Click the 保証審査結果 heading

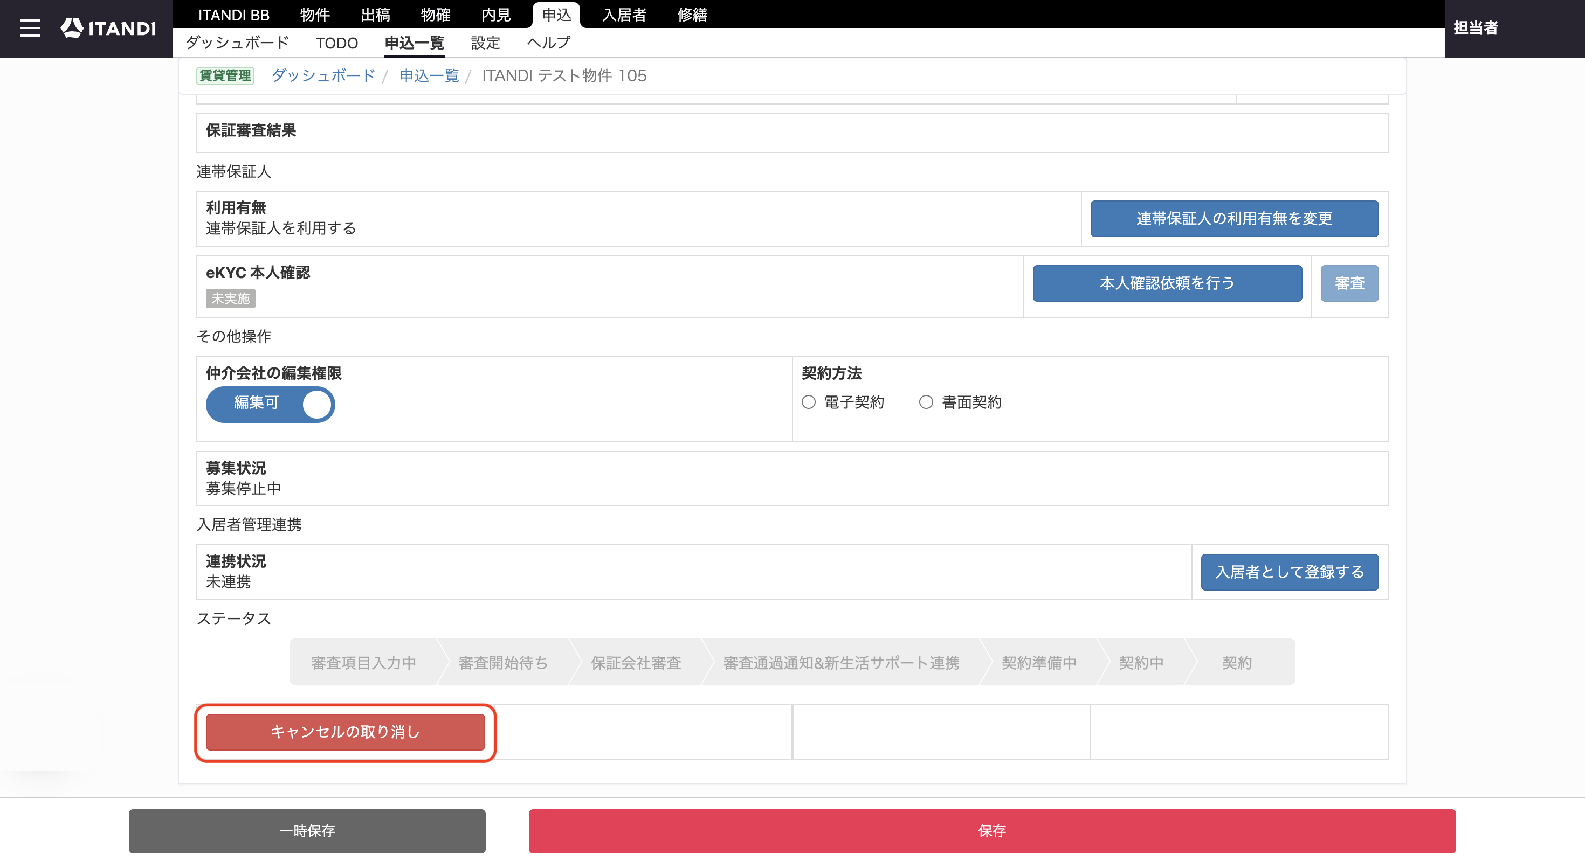point(251,130)
